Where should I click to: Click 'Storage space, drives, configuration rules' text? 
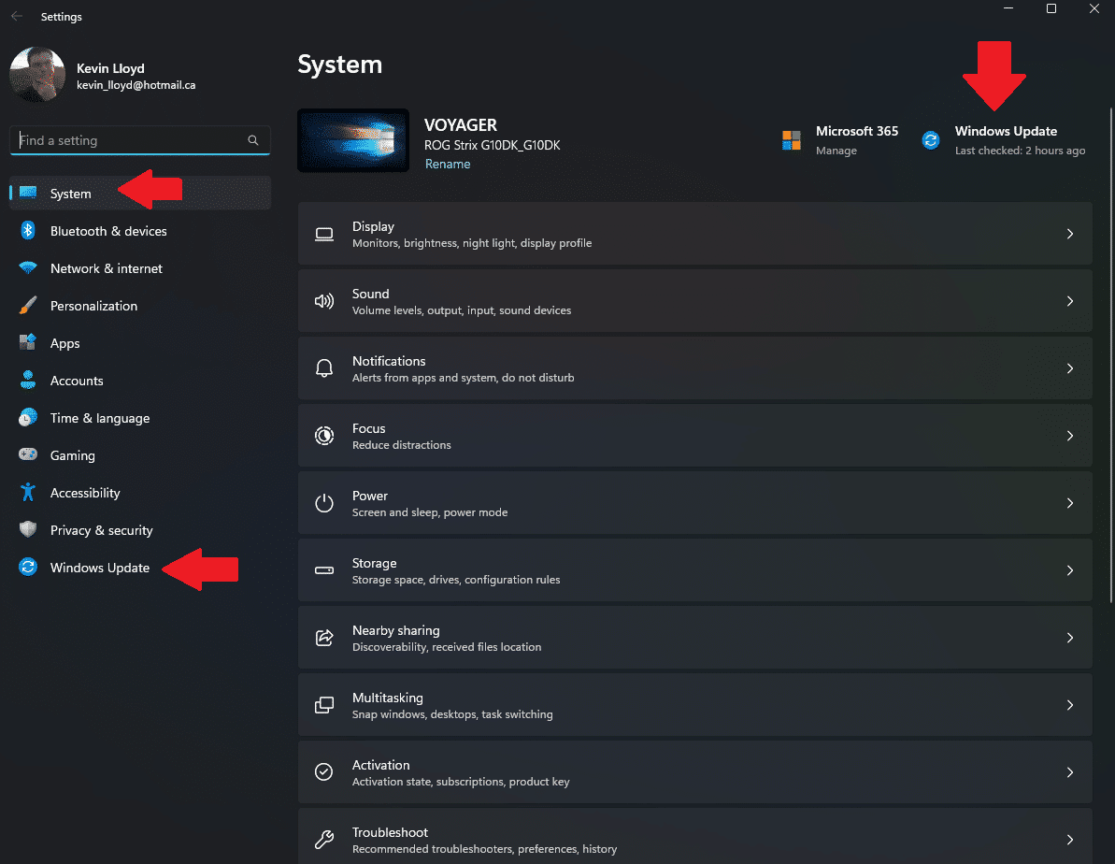click(456, 580)
